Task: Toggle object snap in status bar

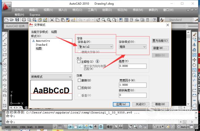Action: [75, 127]
